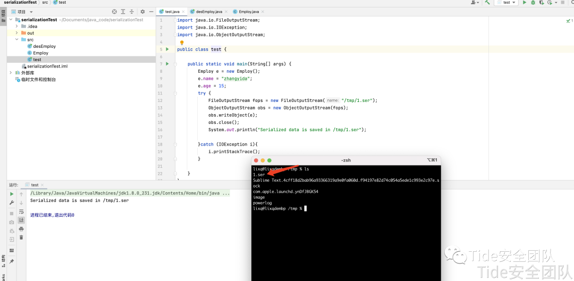Click the test breadcrumb in the navigation bar
Screen dimensions: 574x281
point(60,2)
